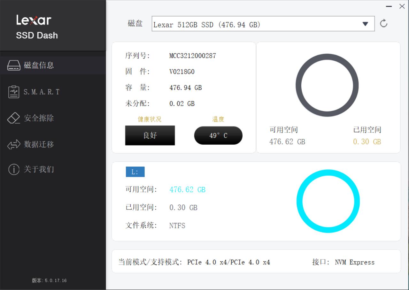Select the 数据迁移 data migration icon
409x290 pixels.
(x=13, y=144)
